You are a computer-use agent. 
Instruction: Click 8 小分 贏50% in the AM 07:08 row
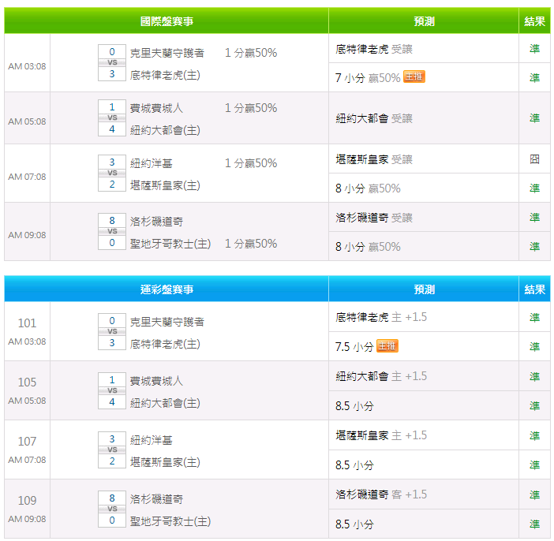click(368, 188)
